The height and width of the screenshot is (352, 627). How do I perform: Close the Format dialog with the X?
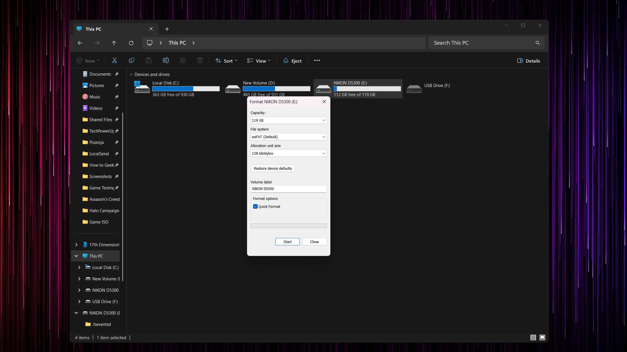coord(324,102)
